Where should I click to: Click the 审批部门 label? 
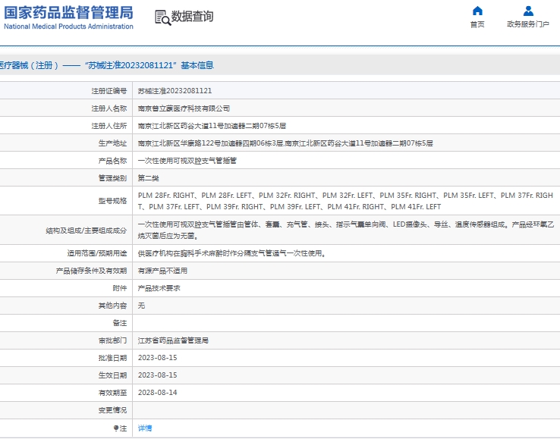click(x=112, y=340)
